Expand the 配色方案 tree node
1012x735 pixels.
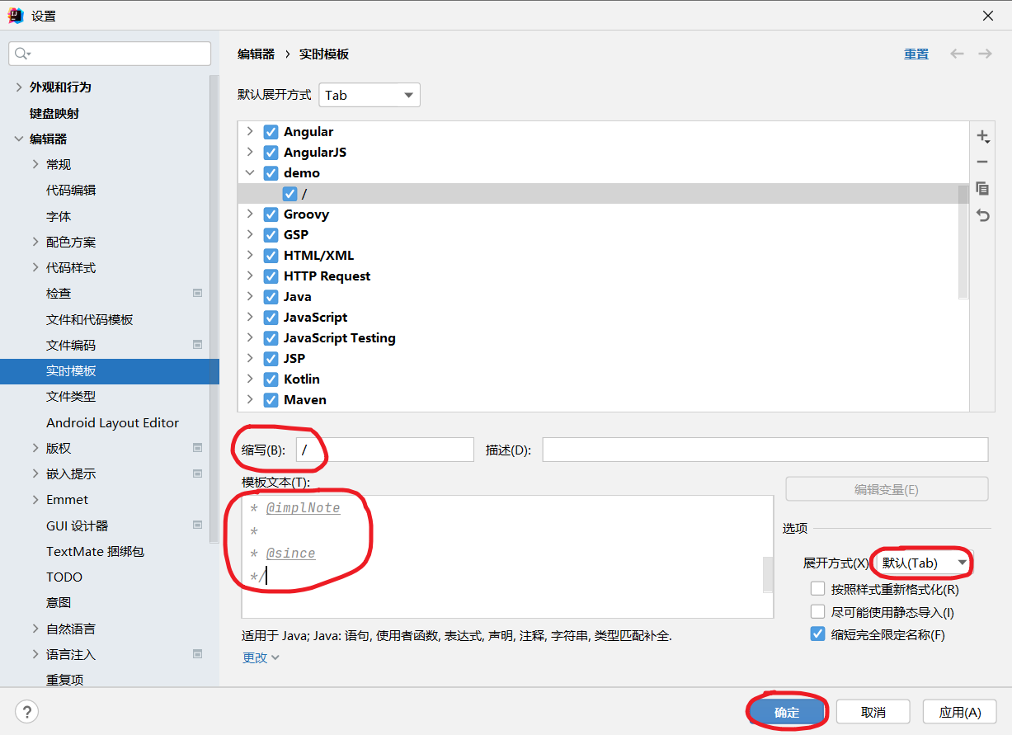tap(35, 242)
